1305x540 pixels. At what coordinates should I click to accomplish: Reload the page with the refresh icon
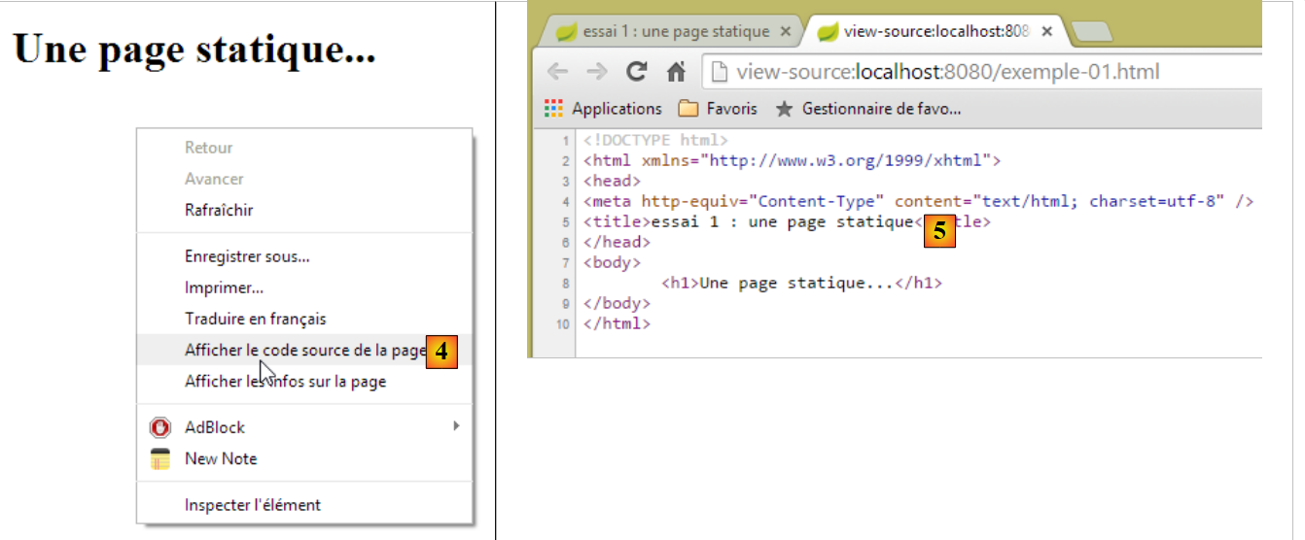637,72
